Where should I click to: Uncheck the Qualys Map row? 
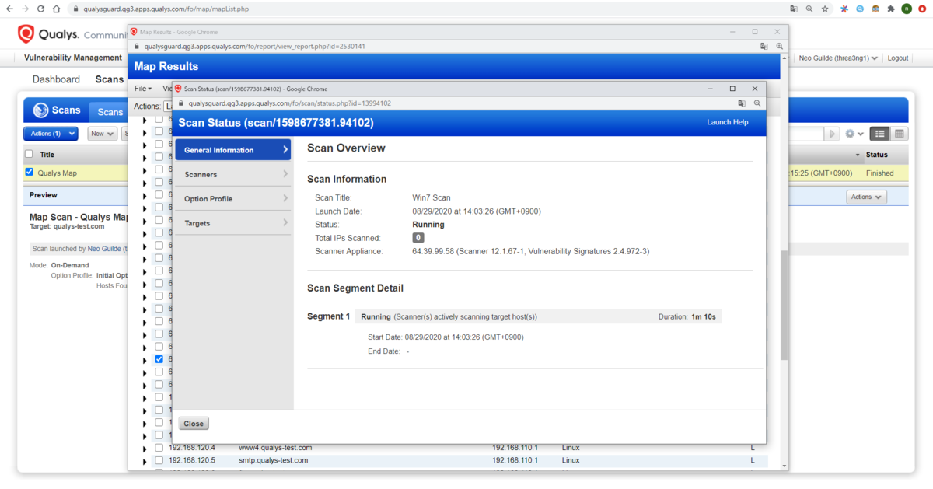tap(30, 173)
